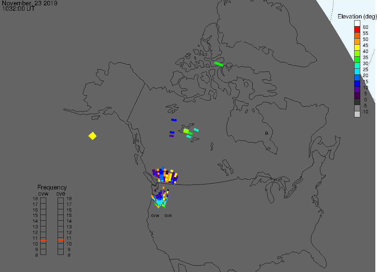Click the red frequency marker on cvw bar
377x272 pixels.
(x=43, y=240)
